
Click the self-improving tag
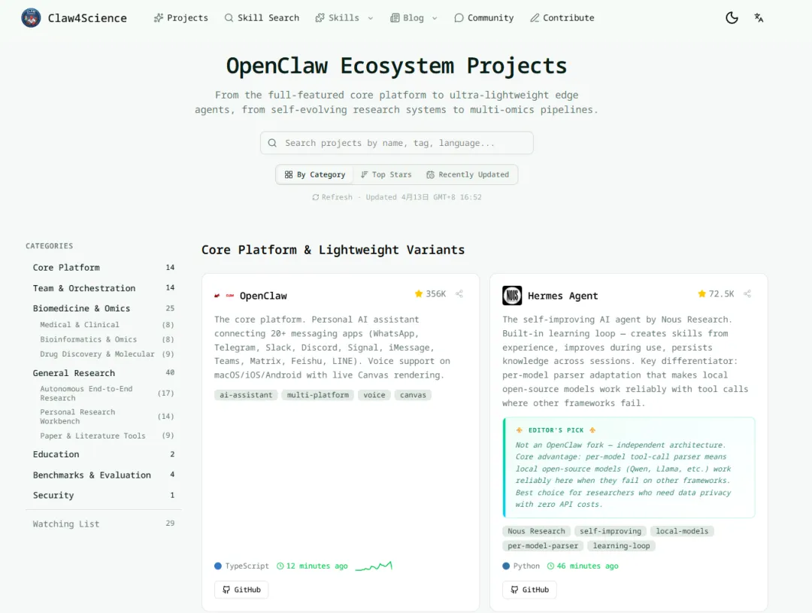coord(611,531)
